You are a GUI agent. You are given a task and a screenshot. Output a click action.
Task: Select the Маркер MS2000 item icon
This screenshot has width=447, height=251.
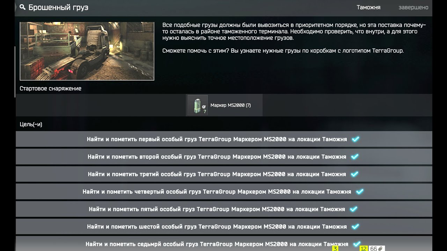198,105
